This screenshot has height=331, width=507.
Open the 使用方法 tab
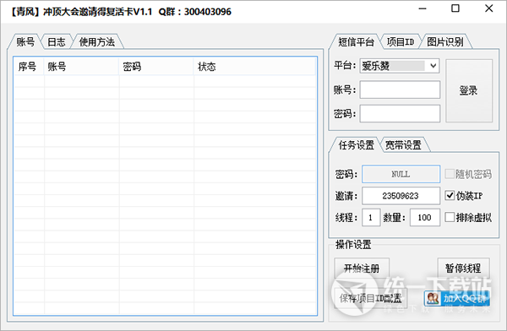coord(97,42)
